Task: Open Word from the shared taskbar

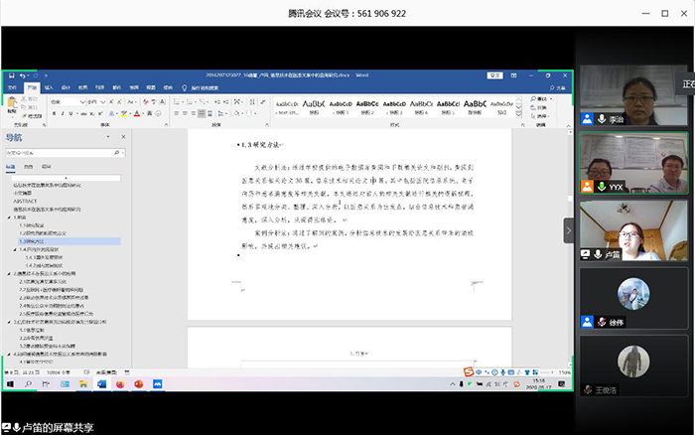Action: [x=100, y=382]
